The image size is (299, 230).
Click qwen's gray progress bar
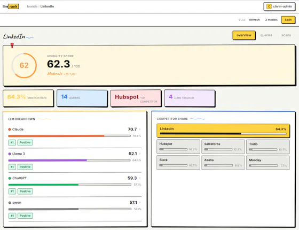click(70, 209)
